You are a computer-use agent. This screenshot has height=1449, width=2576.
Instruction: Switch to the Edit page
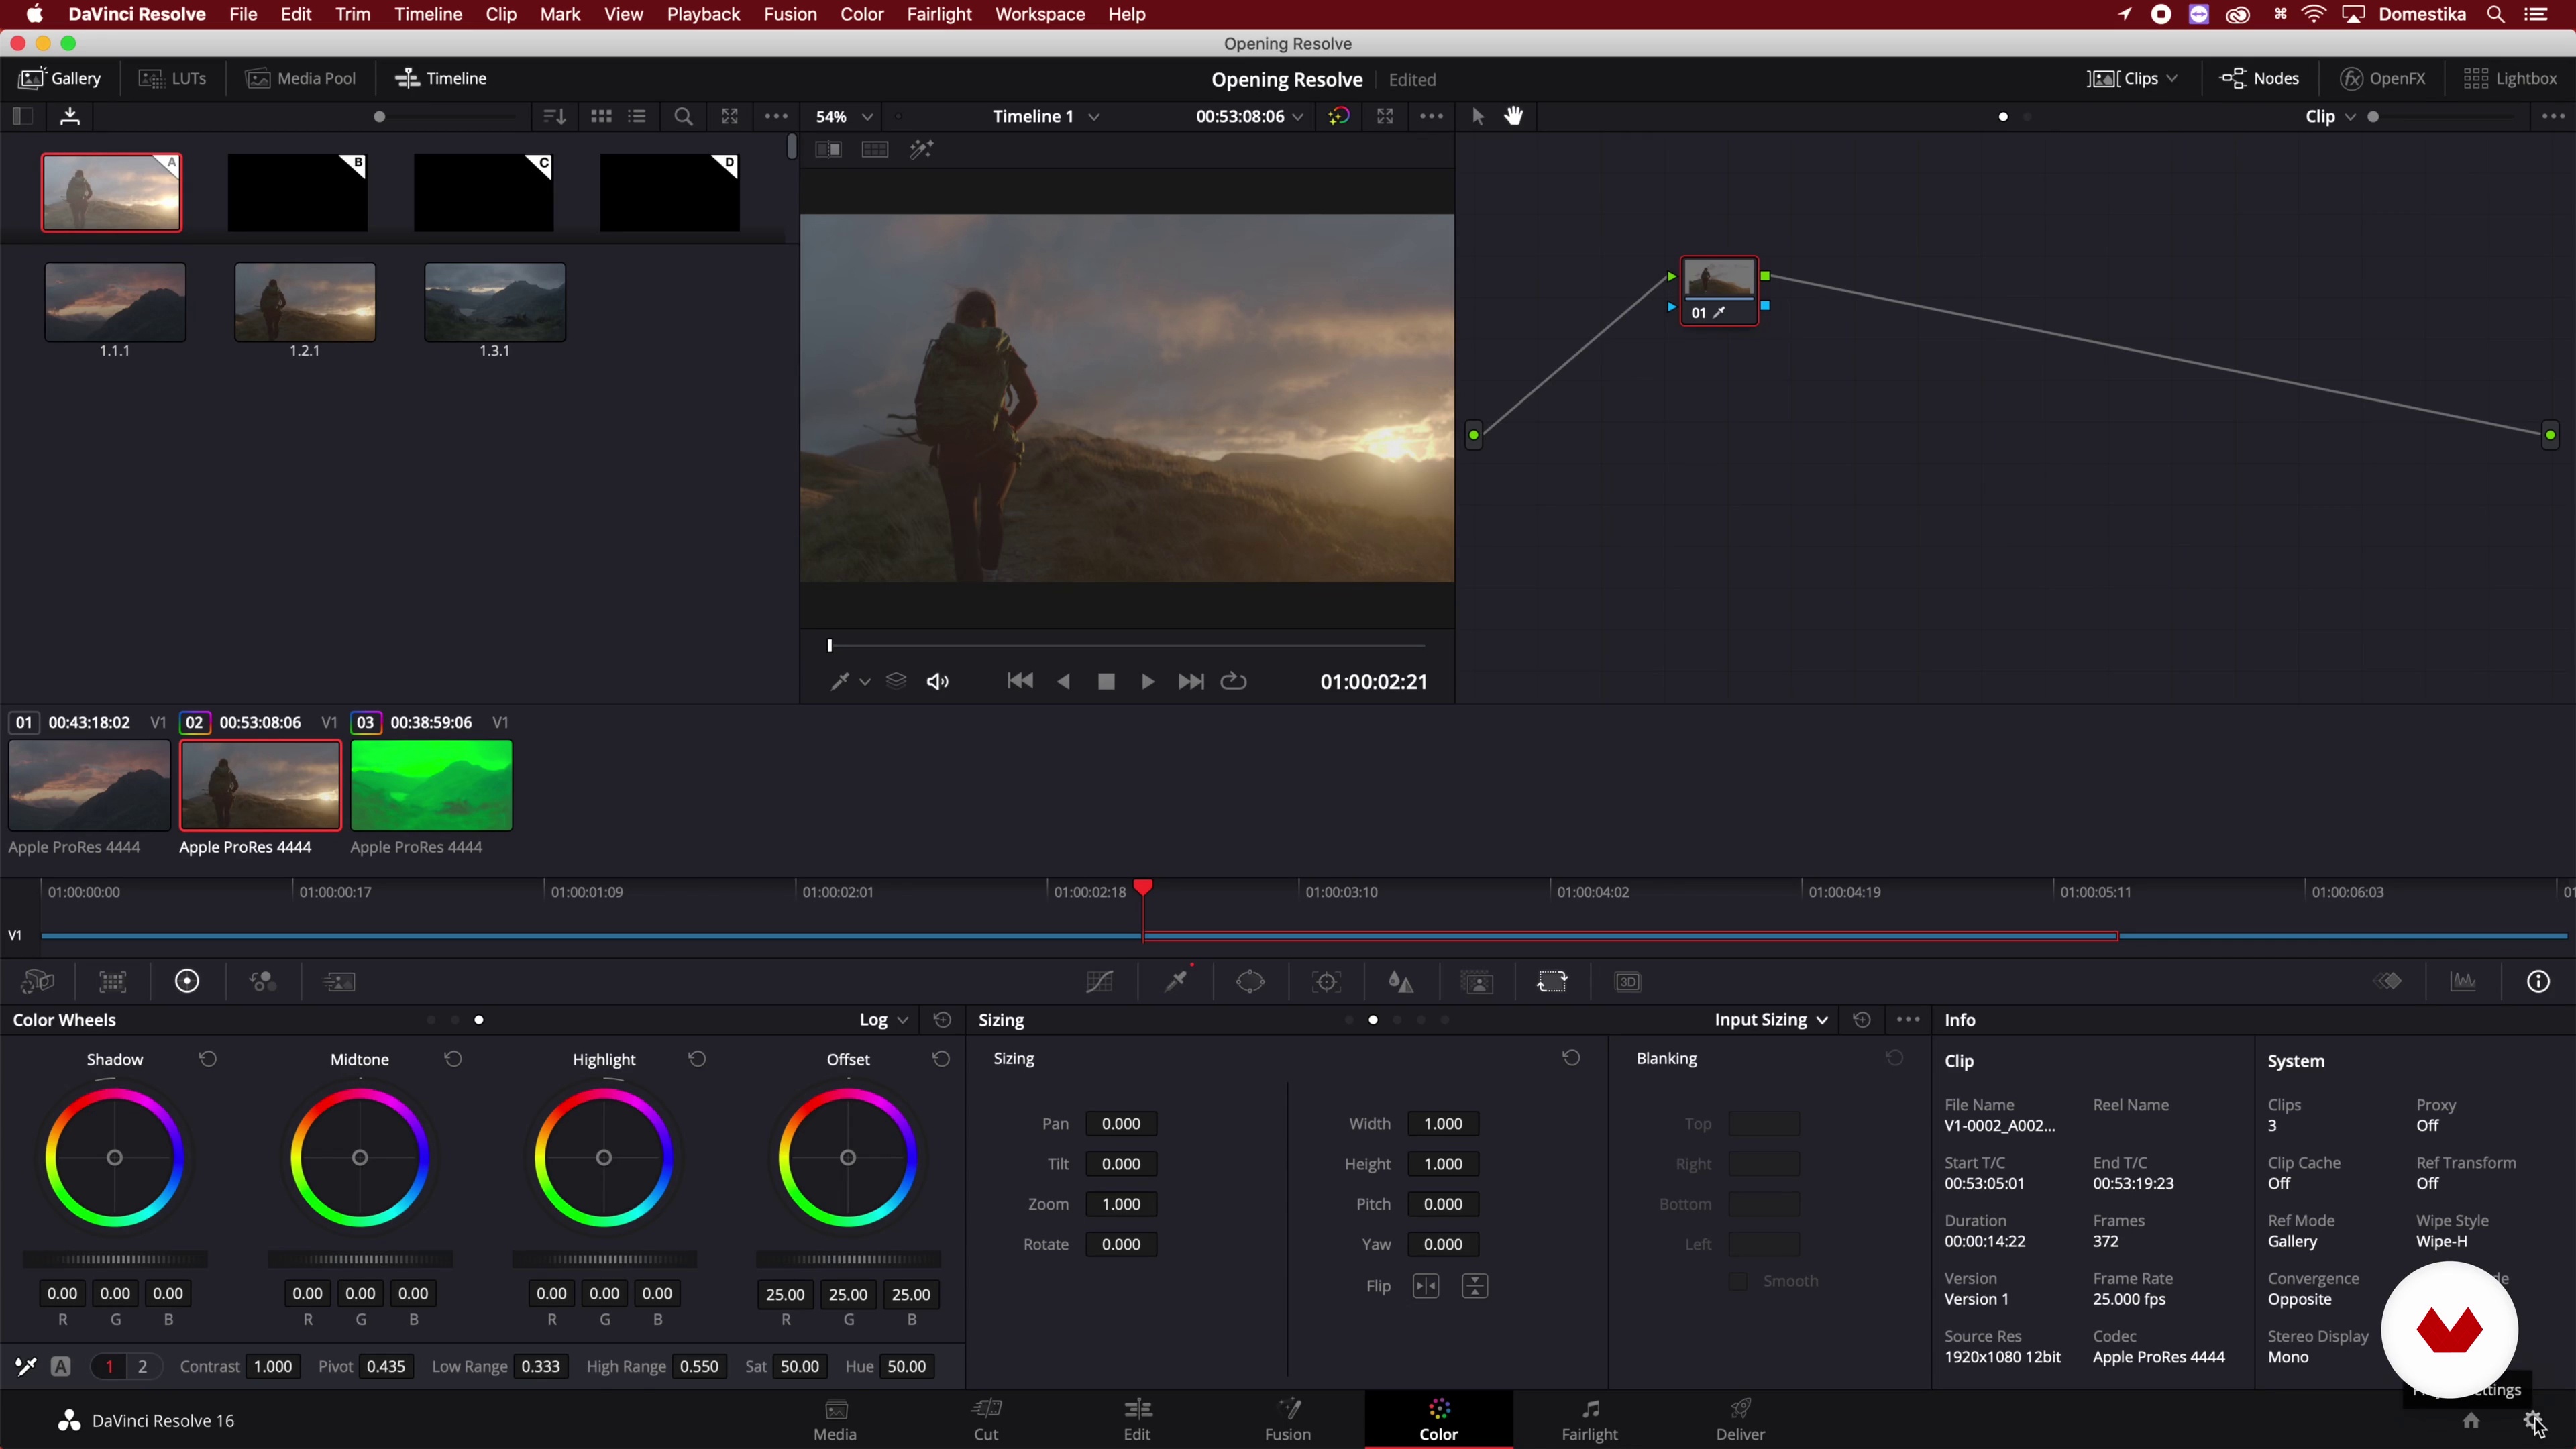pyautogui.click(x=1137, y=1420)
